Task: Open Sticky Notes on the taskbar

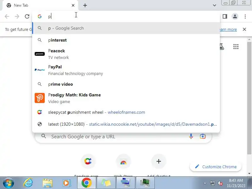Action: (x=106, y=183)
